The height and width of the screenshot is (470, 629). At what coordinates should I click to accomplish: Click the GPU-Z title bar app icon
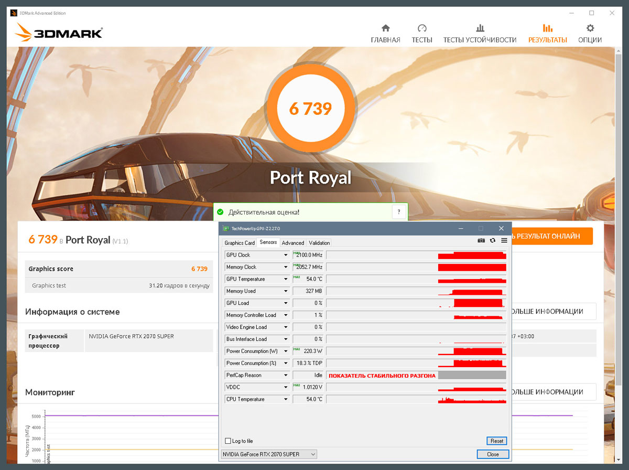(x=225, y=229)
